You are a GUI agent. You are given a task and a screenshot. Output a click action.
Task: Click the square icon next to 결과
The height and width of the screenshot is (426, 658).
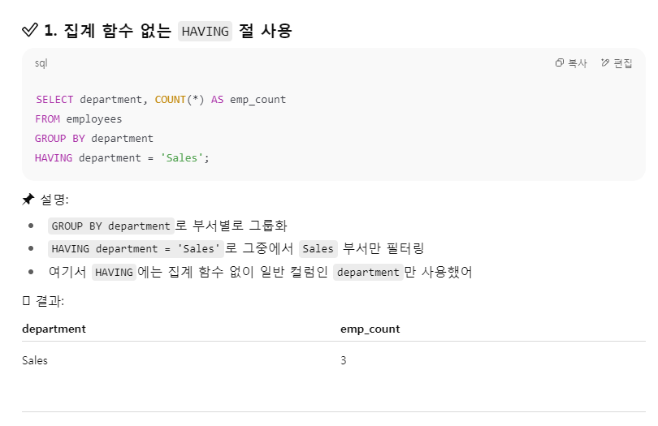pyautogui.click(x=26, y=300)
